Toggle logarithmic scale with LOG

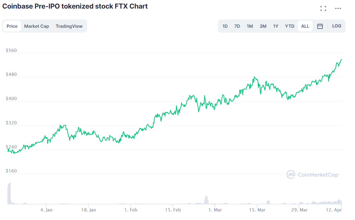pyautogui.click(x=337, y=26)
